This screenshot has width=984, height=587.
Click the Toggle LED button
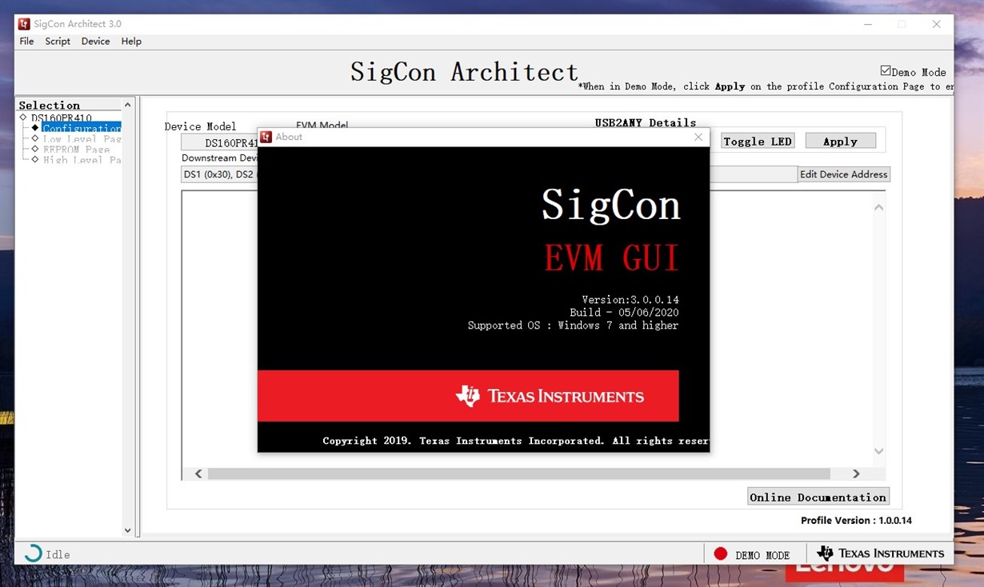tap(757, 142)
